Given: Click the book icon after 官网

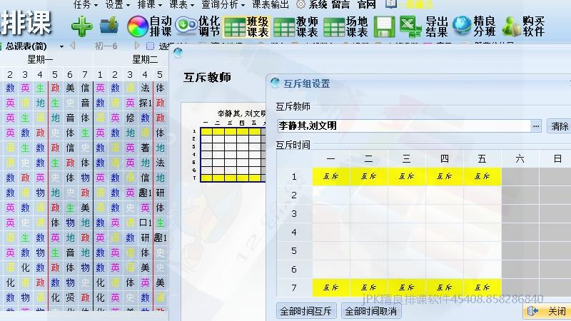Looking at the screenshot, I should [390, 4].
